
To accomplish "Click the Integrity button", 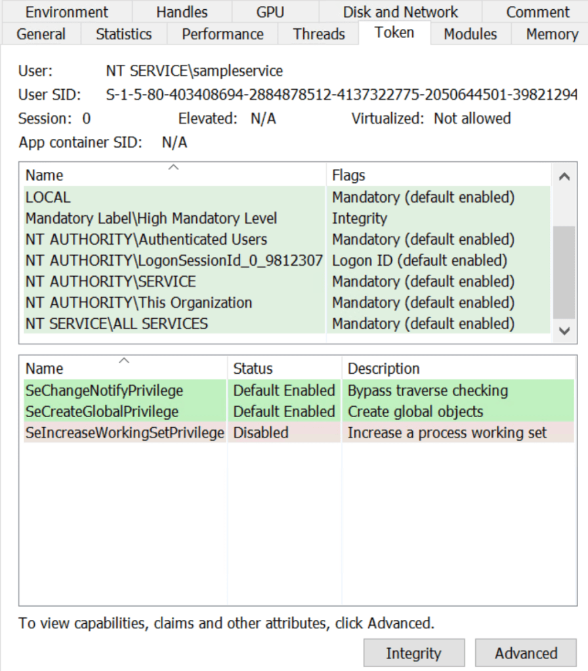I will tap(413, 653).
